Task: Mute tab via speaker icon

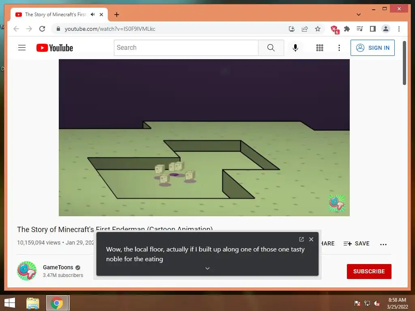Action: [x=93, y=15]
